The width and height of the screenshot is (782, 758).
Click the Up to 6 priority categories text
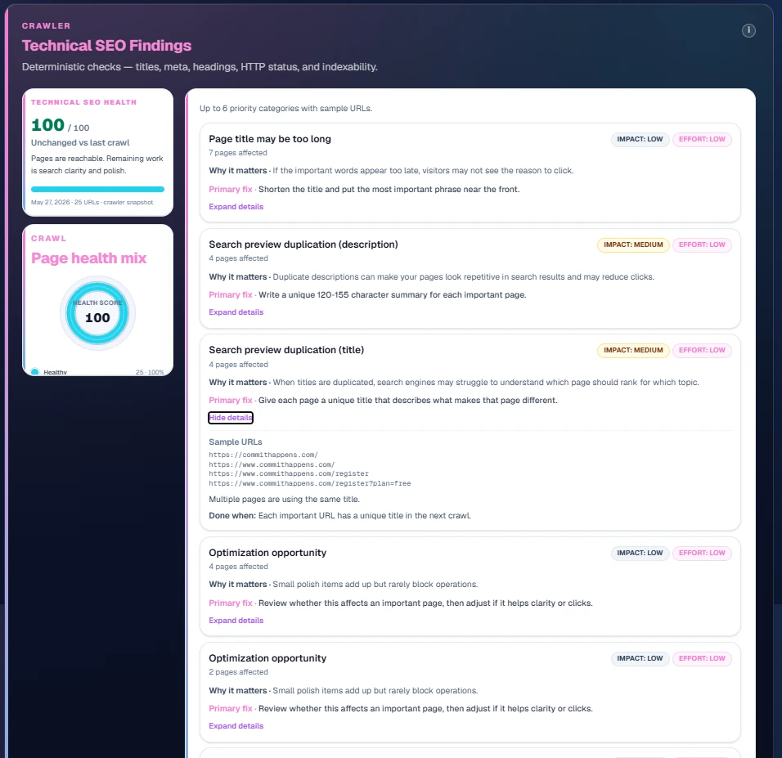coord(285,108)
